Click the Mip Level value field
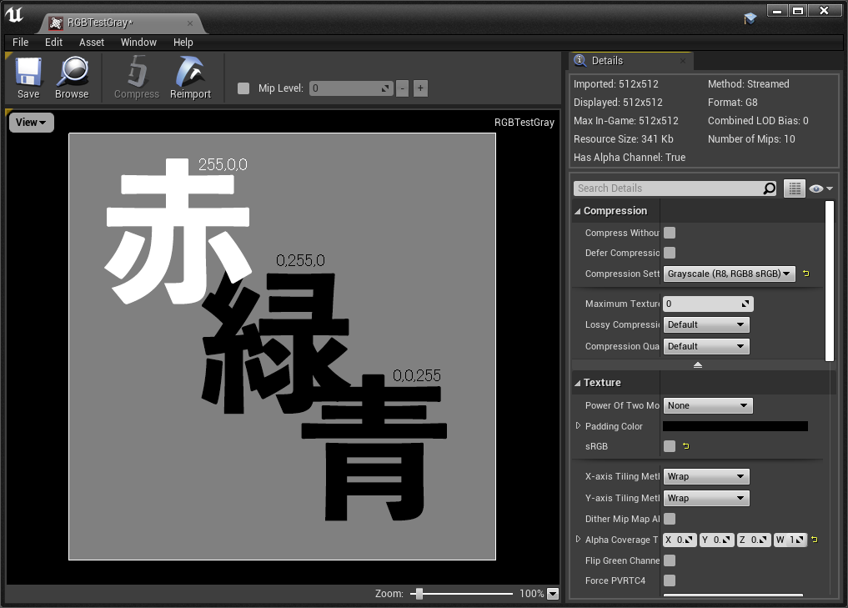 (x=351, y=88)
